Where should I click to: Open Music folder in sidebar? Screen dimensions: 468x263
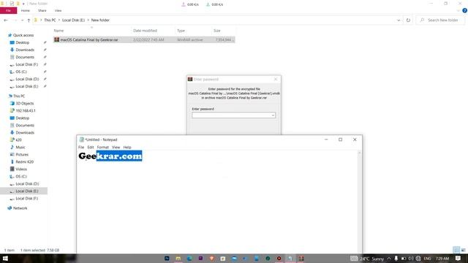tap(20, 148)
